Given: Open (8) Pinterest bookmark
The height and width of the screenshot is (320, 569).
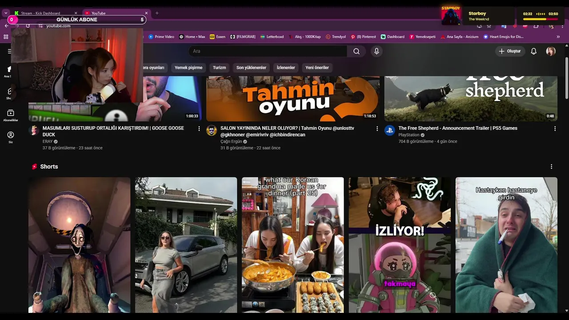Looking at the screenshot, I should [363, 37].
